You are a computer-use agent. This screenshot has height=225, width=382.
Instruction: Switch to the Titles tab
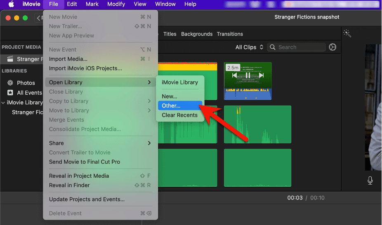[170, 34]
